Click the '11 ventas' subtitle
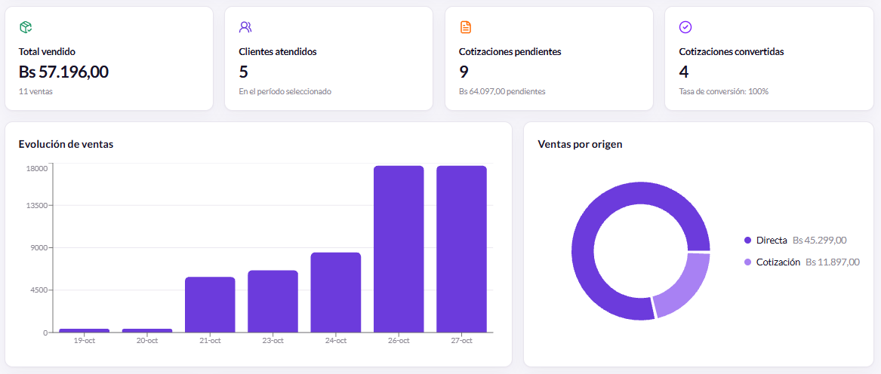 pos(35,91)
